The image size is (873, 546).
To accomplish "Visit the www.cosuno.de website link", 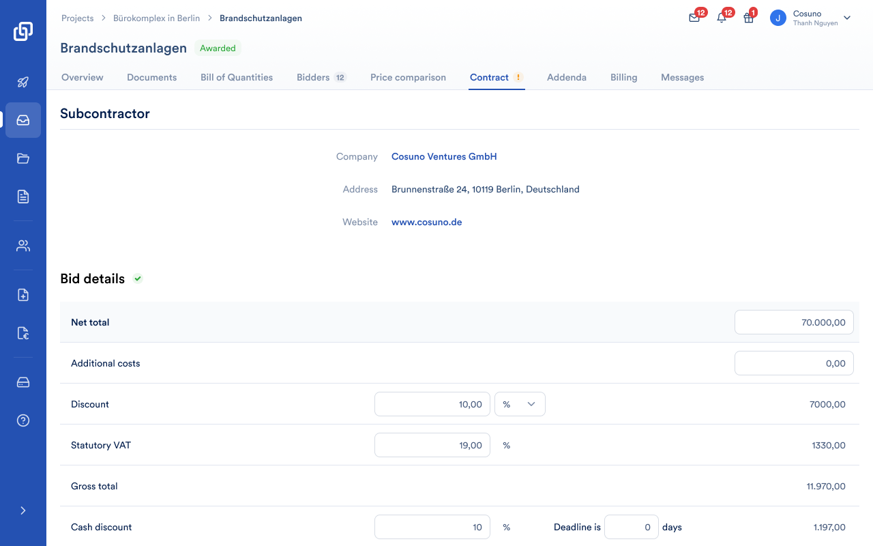I will (x=426, y=222).
